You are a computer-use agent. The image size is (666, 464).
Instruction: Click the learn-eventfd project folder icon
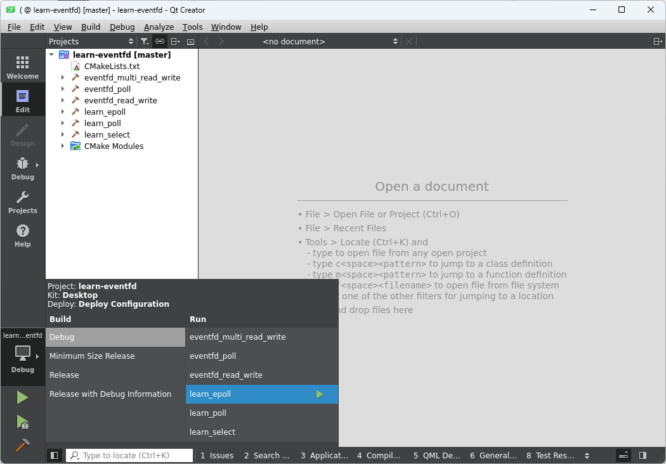coord(64,55)
